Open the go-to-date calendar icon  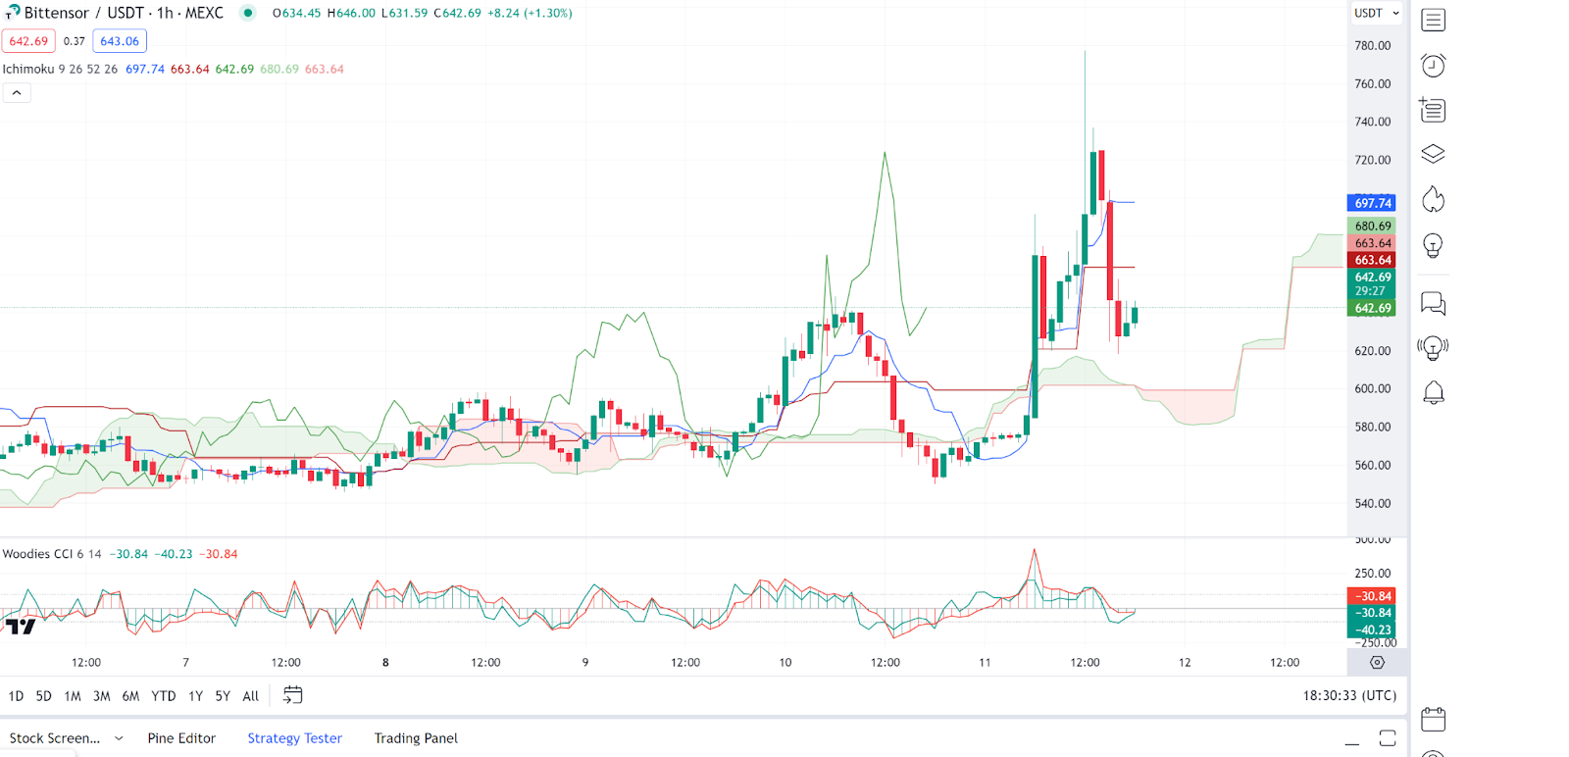[x=292, y=695]
